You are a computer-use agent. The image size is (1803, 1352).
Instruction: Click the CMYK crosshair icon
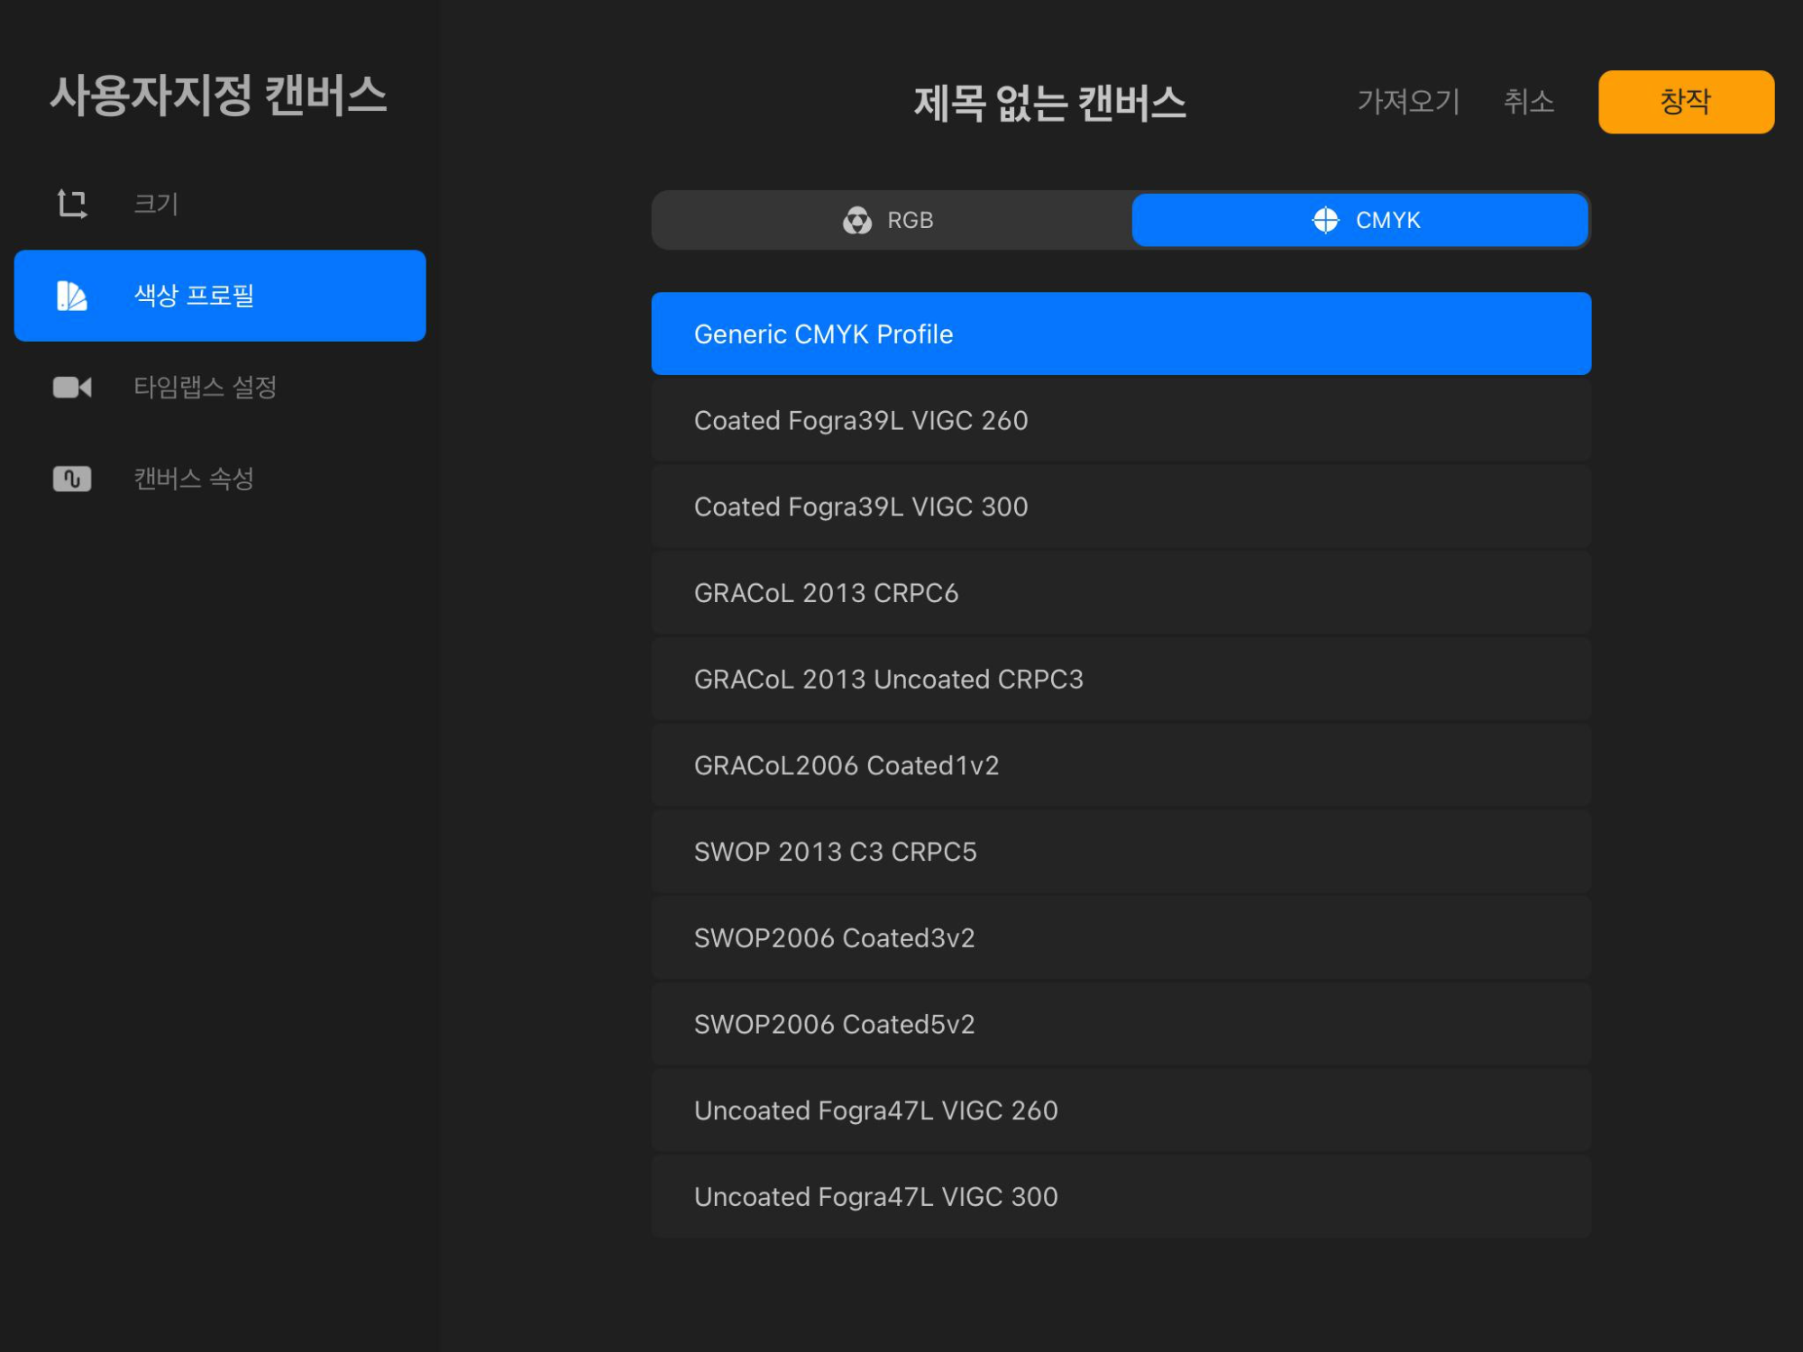tap(1325, 220)
